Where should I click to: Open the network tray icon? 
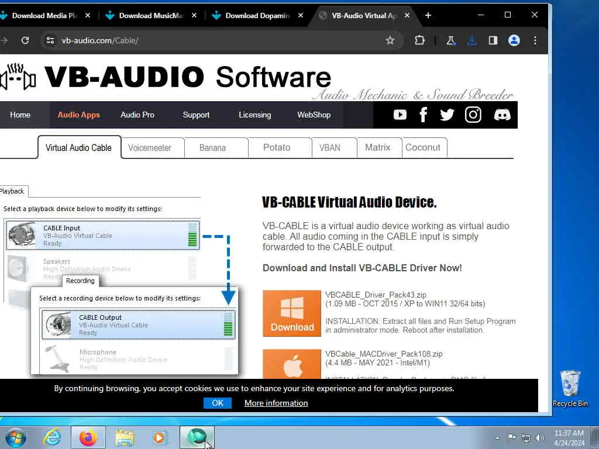point(526,438)
